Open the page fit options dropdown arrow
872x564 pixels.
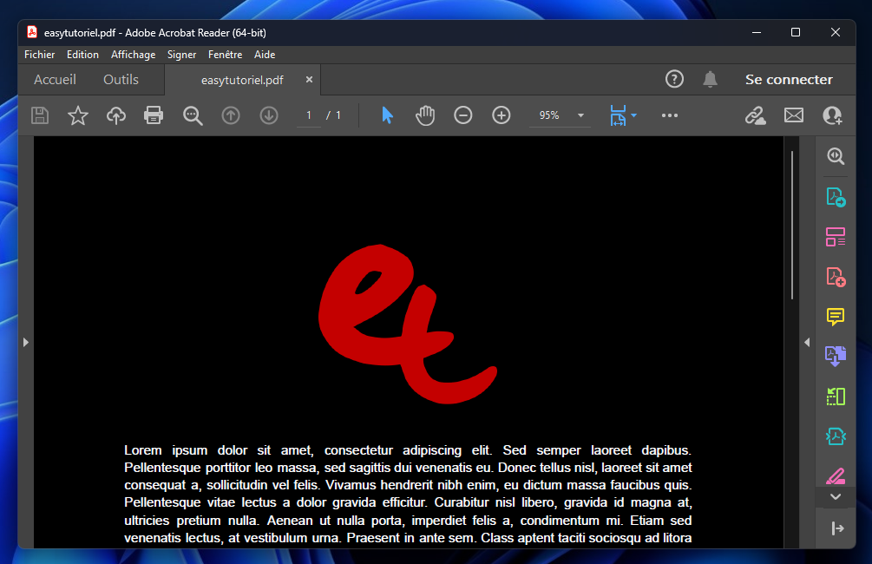pos(633,115)
